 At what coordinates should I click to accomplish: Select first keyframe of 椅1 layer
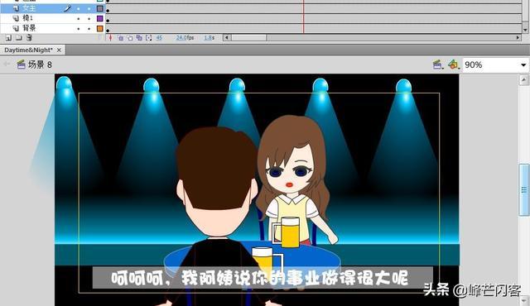point(108,18)
